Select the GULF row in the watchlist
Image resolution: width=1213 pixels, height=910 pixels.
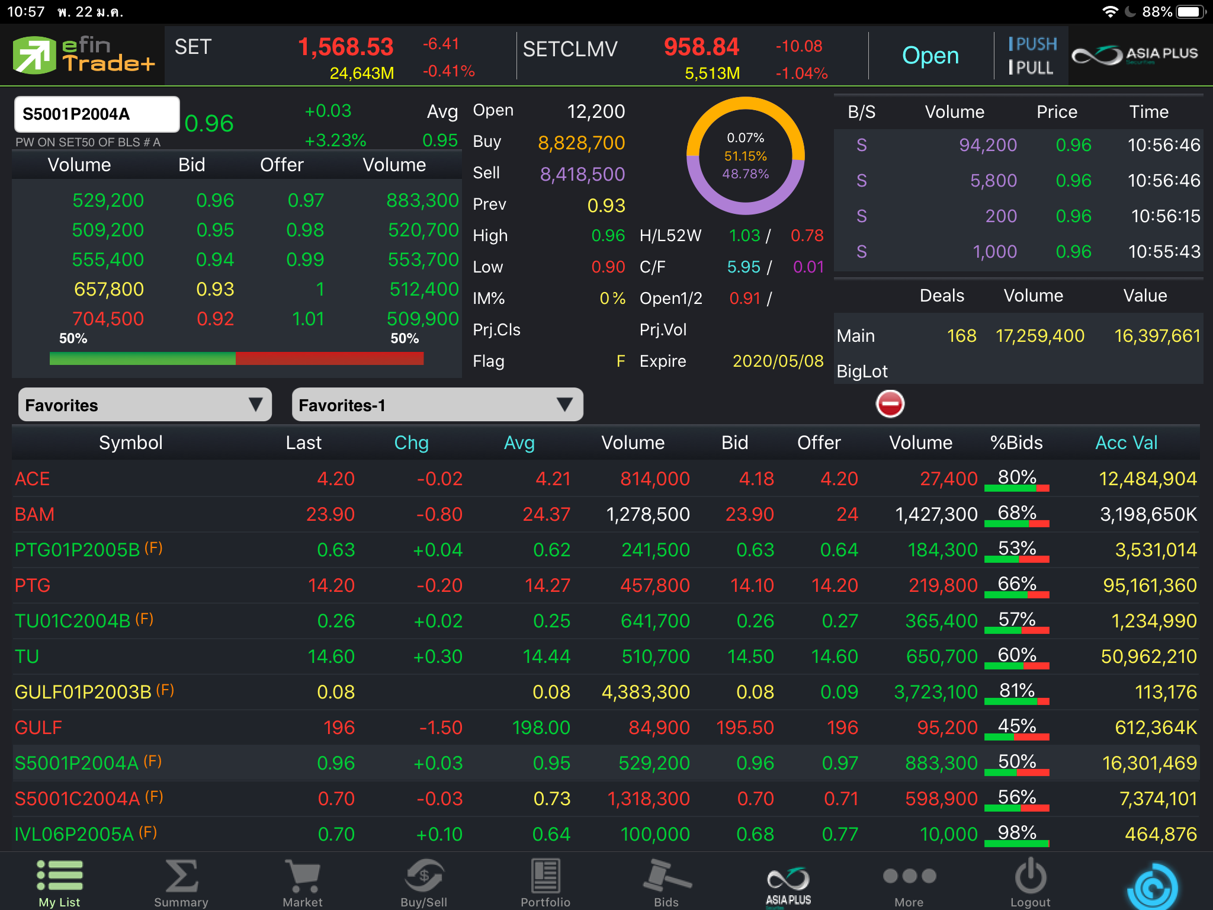click(38, 728)
